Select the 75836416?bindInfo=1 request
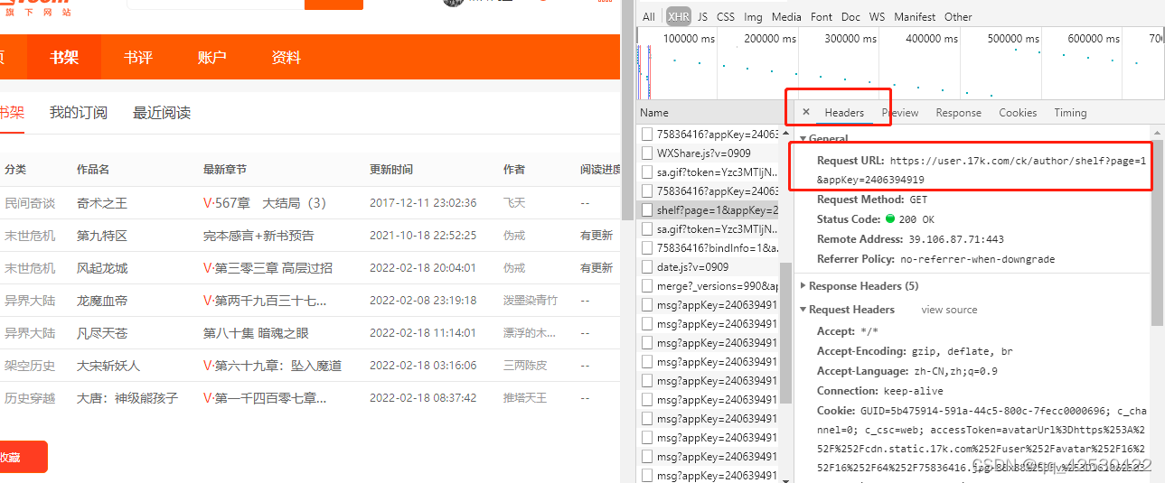Screen dimensions: 1165x483 (709, 247)
